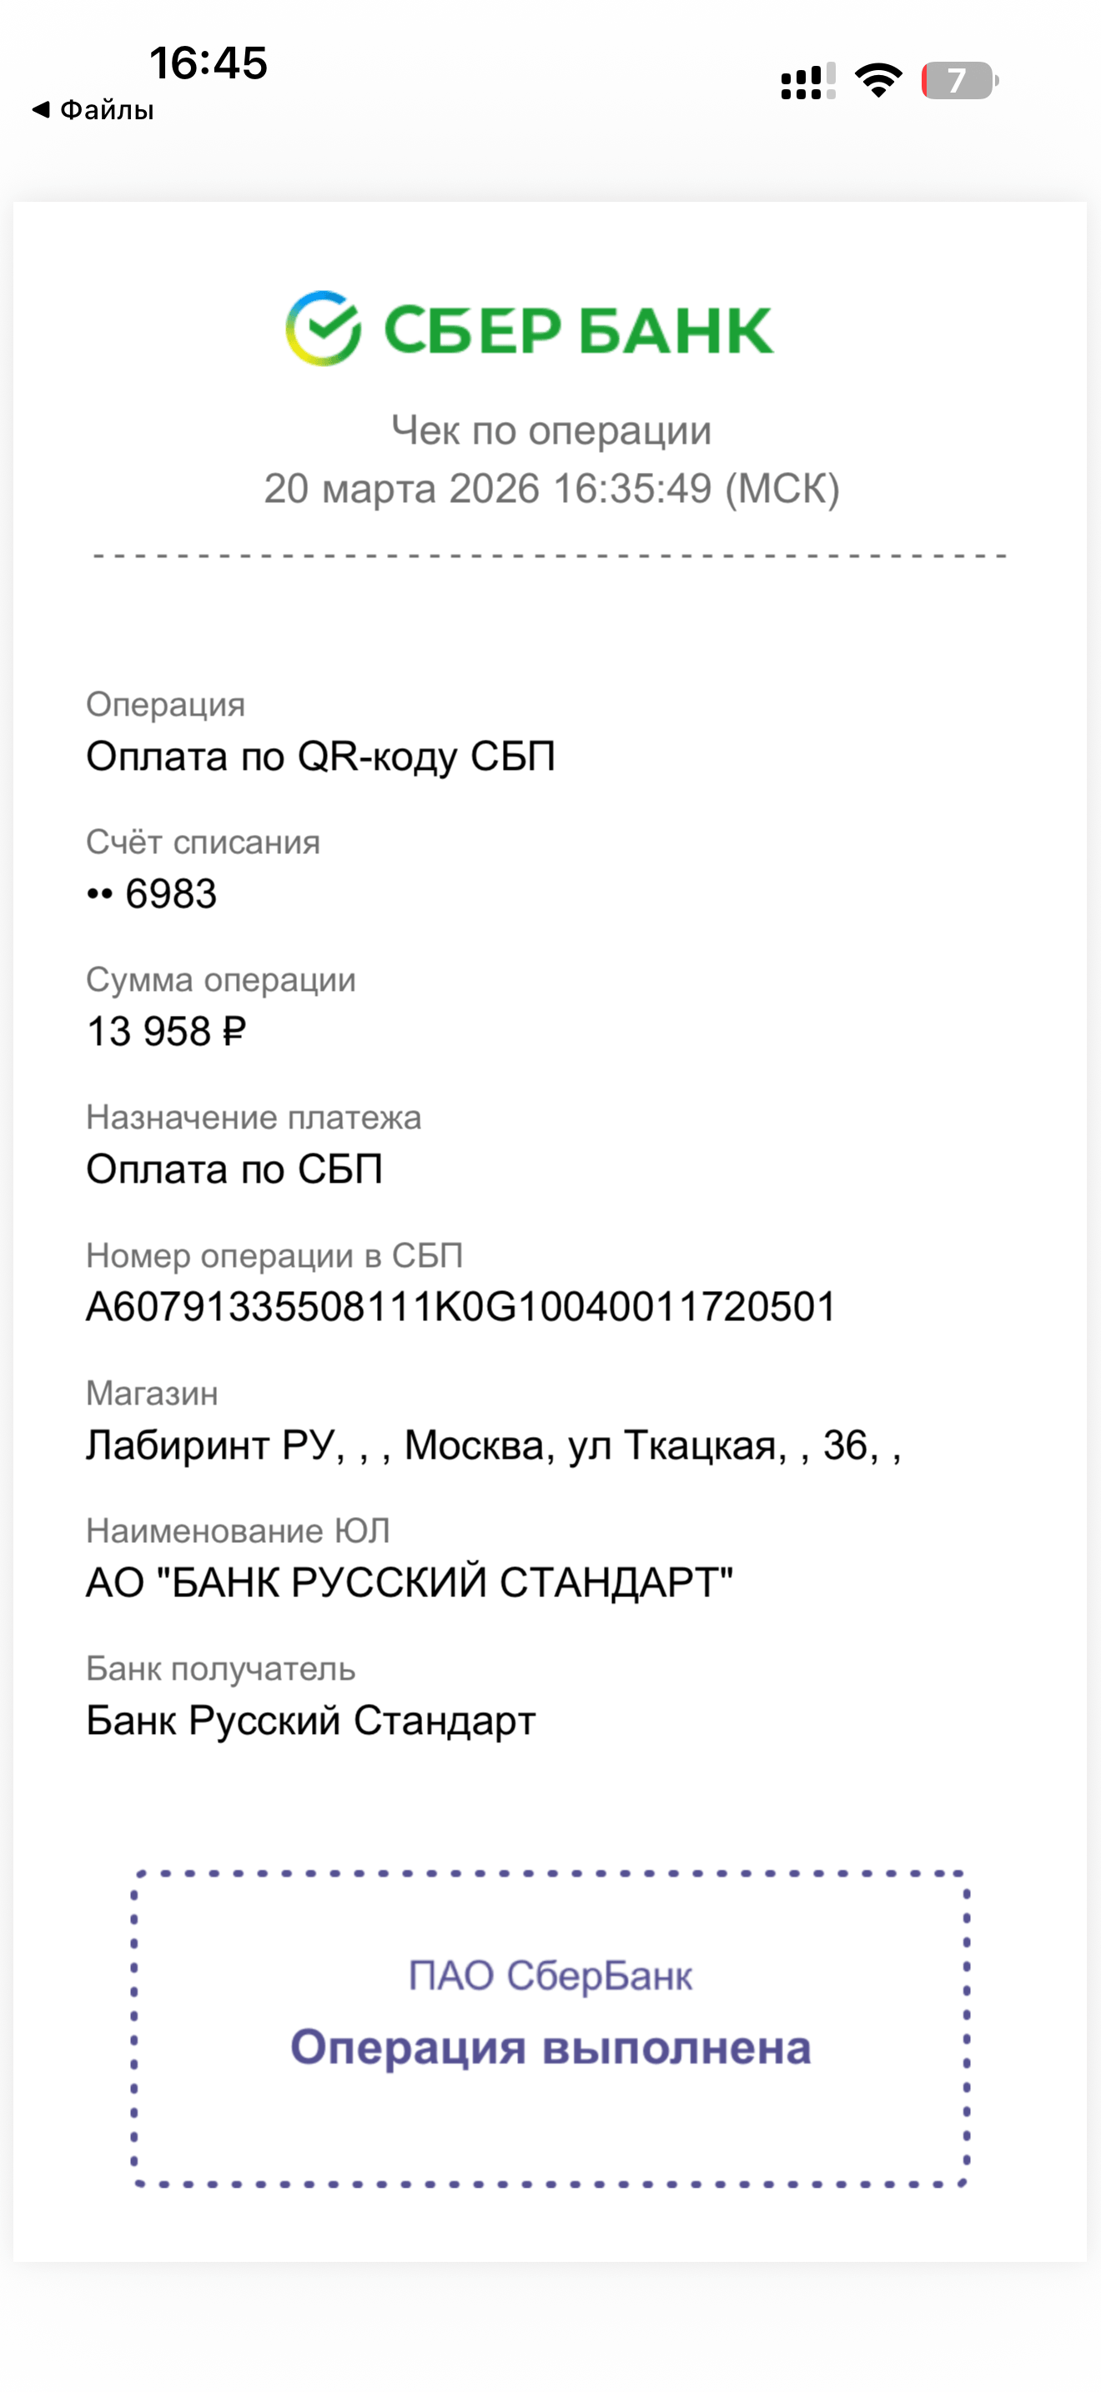Tap the СБЕР БАНК wordmark
Viewport: 1101px width, 2392px height.
tap(578, 330)
